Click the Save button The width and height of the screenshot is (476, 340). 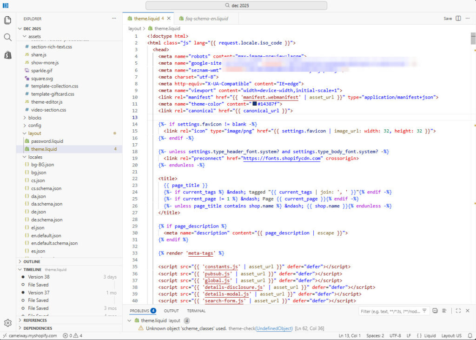pos(448,19)
